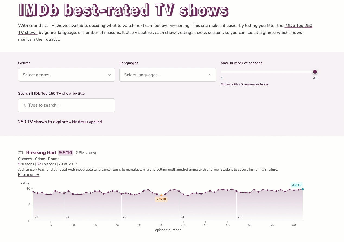Click the Breaking Bad show title
The image size is (344, 242).
tap(41, 152)
